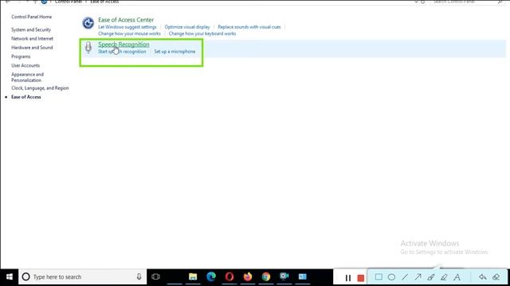The width and height of the screenshot is (510, 286).
Task: Open the screen recorder app in taskbar
Action: click(x=284, y=276)
